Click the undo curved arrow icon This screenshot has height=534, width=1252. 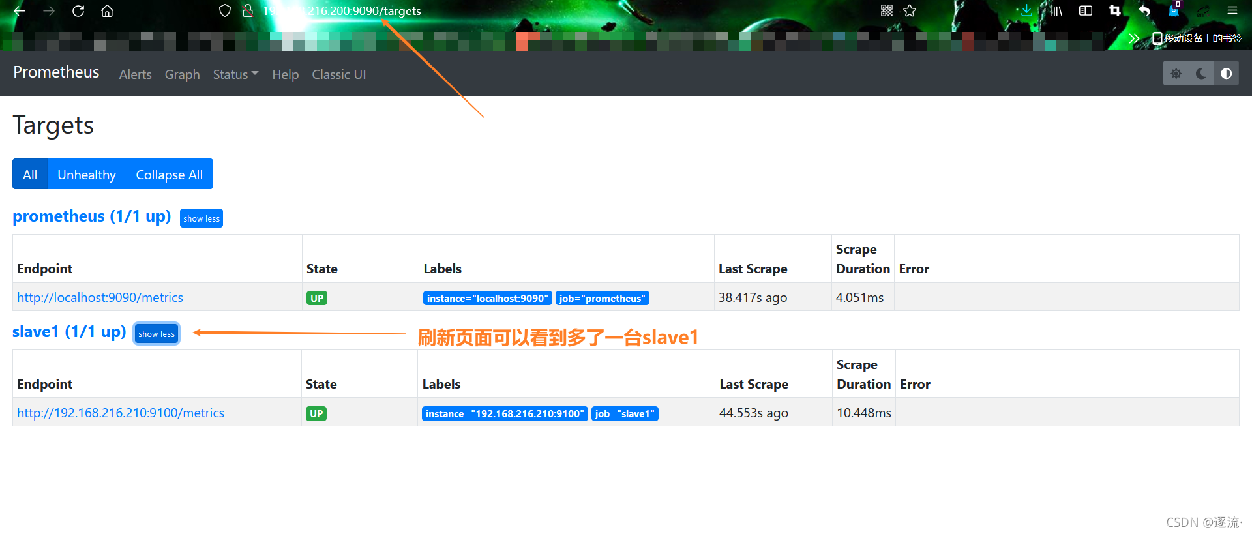[1144, 10]
